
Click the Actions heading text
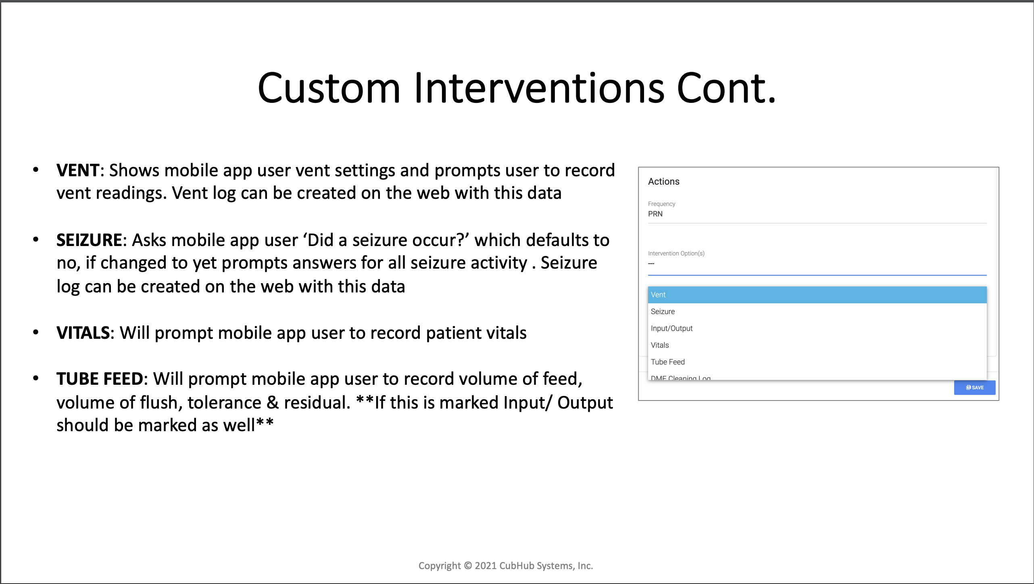pos(664,181)
